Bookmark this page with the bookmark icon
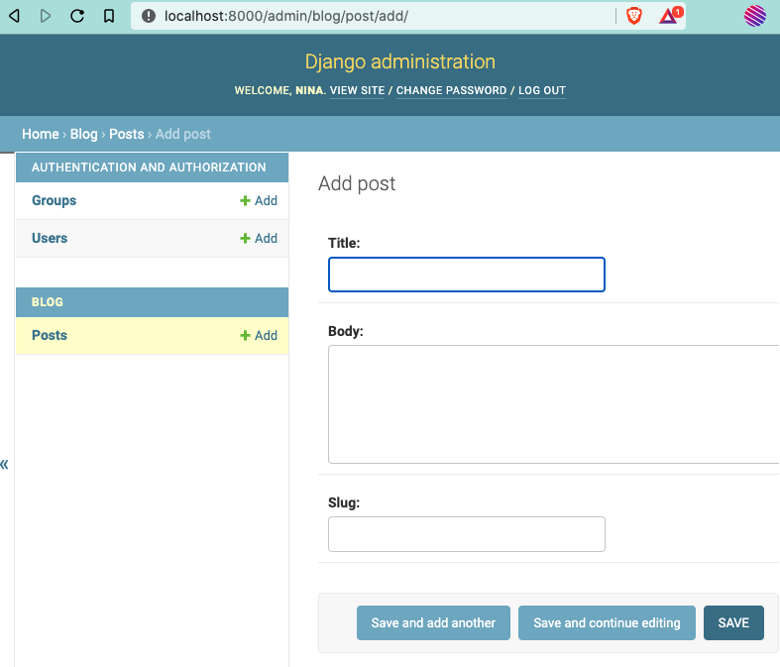Screen dimensions: 780x667 (x=109, y=16)
